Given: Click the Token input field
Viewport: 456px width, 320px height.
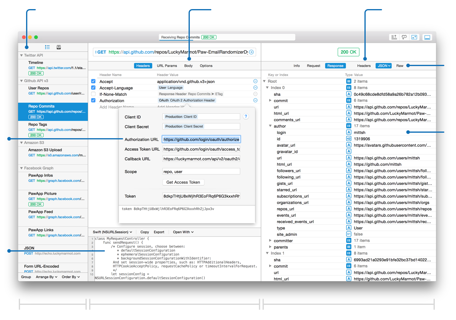Looking at the screenshot, I should point(201,196).
